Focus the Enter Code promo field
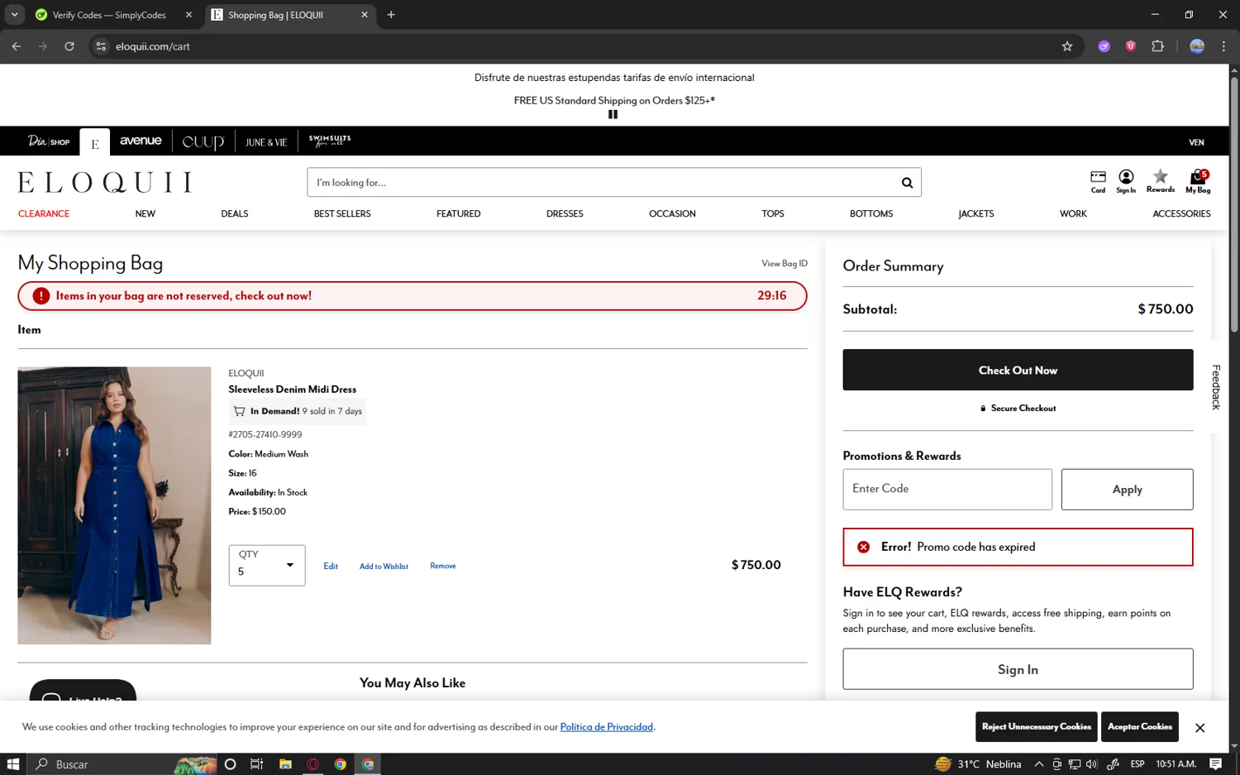Screen dimensions: 1240x775 pos(947,489)
